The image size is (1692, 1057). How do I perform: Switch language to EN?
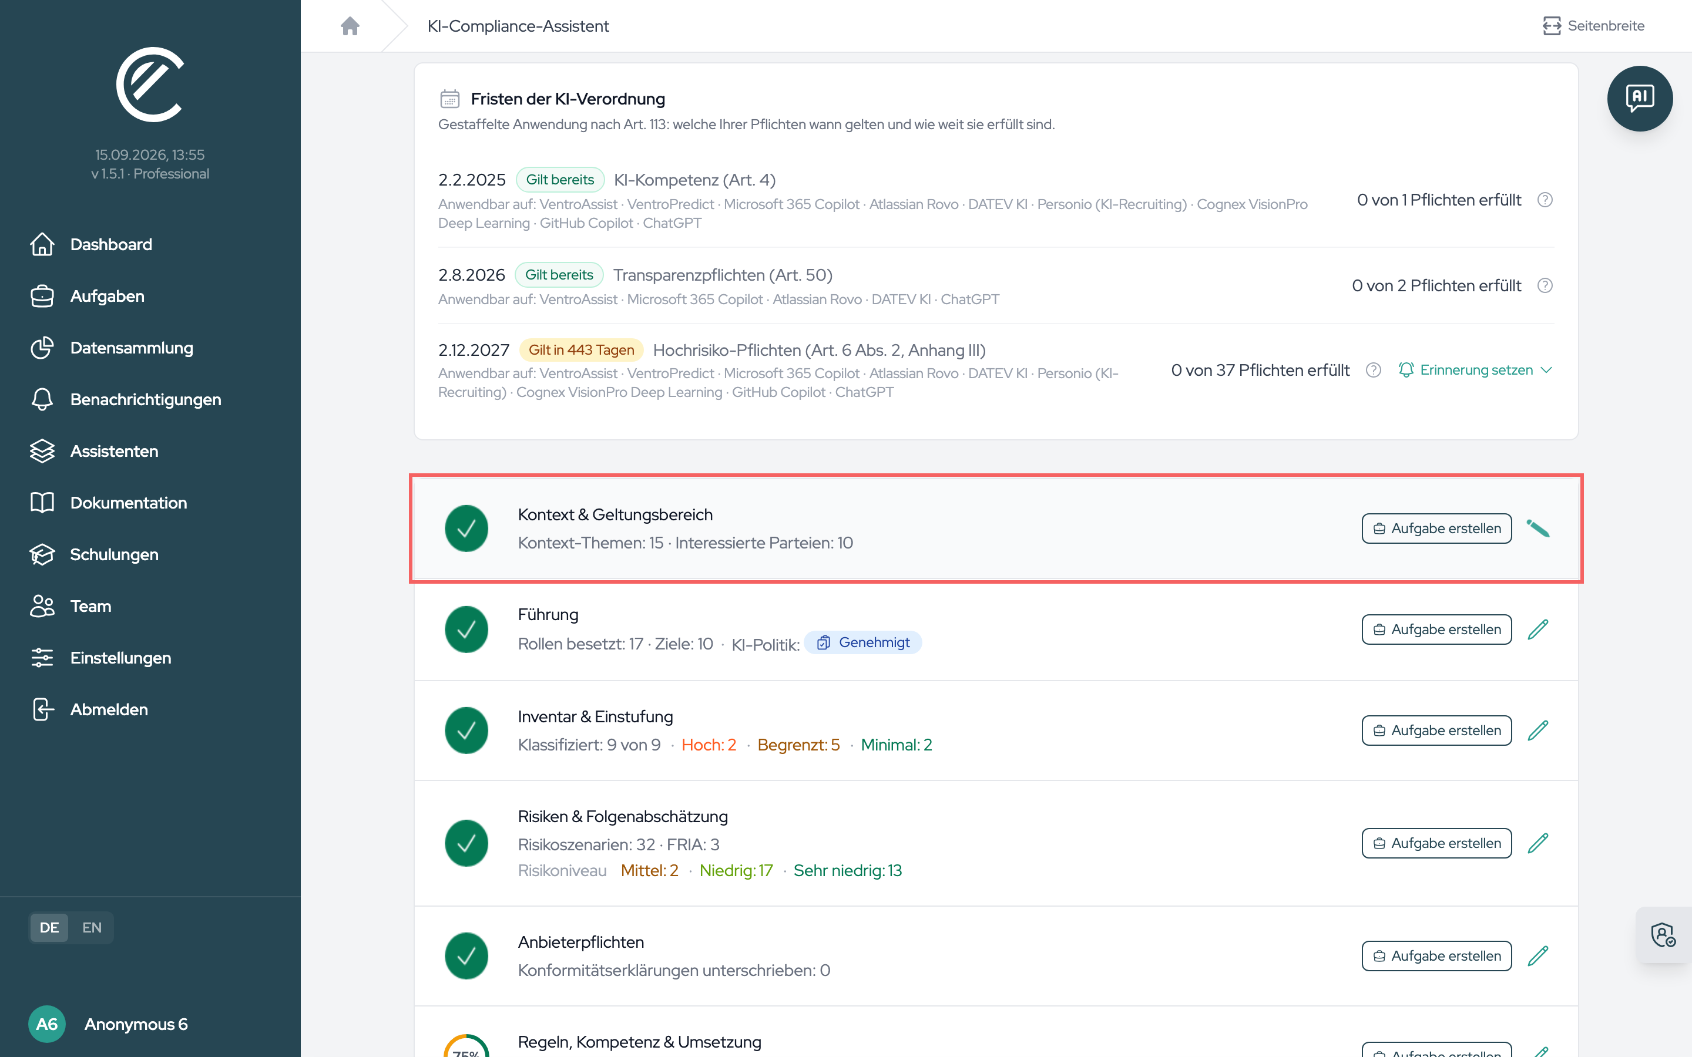[92, 927]
